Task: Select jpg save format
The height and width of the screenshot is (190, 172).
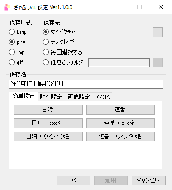Action: coord(16,52)
